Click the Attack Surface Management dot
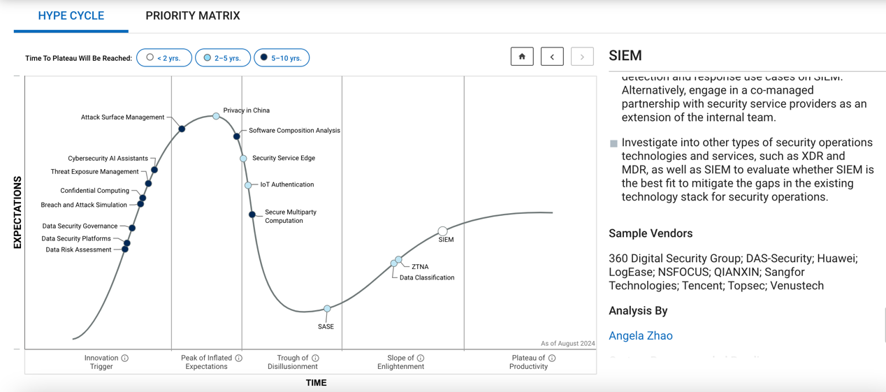The width and height of the screenshot is (886, 392). pos(182,129)
